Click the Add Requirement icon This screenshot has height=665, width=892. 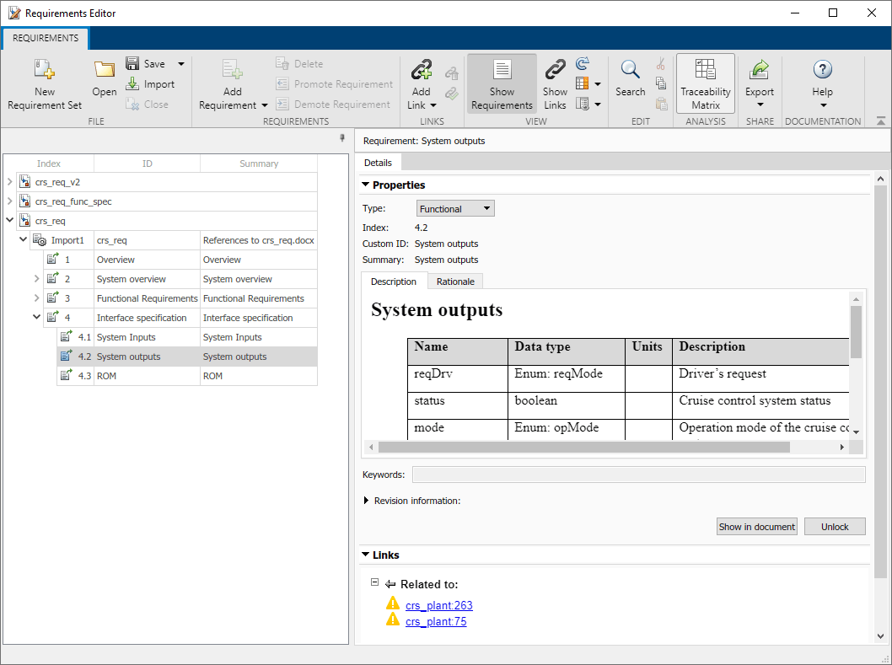(x=232, y=71)
